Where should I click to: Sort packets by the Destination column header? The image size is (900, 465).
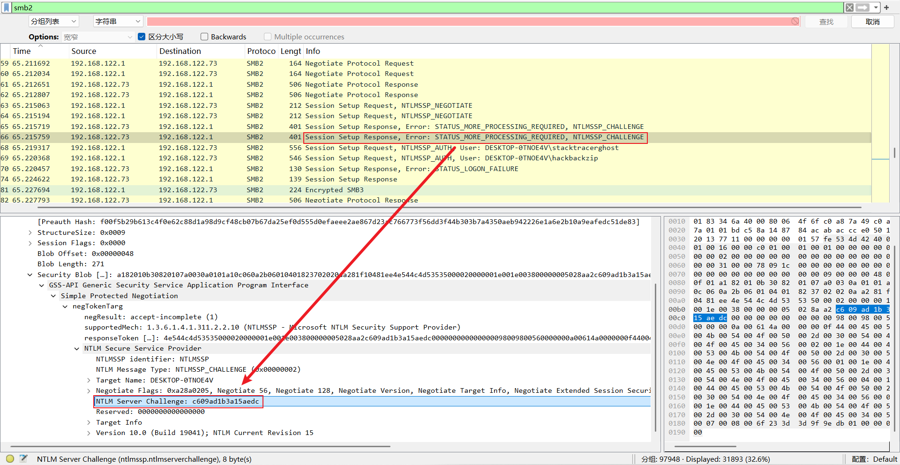click(180, 51)
